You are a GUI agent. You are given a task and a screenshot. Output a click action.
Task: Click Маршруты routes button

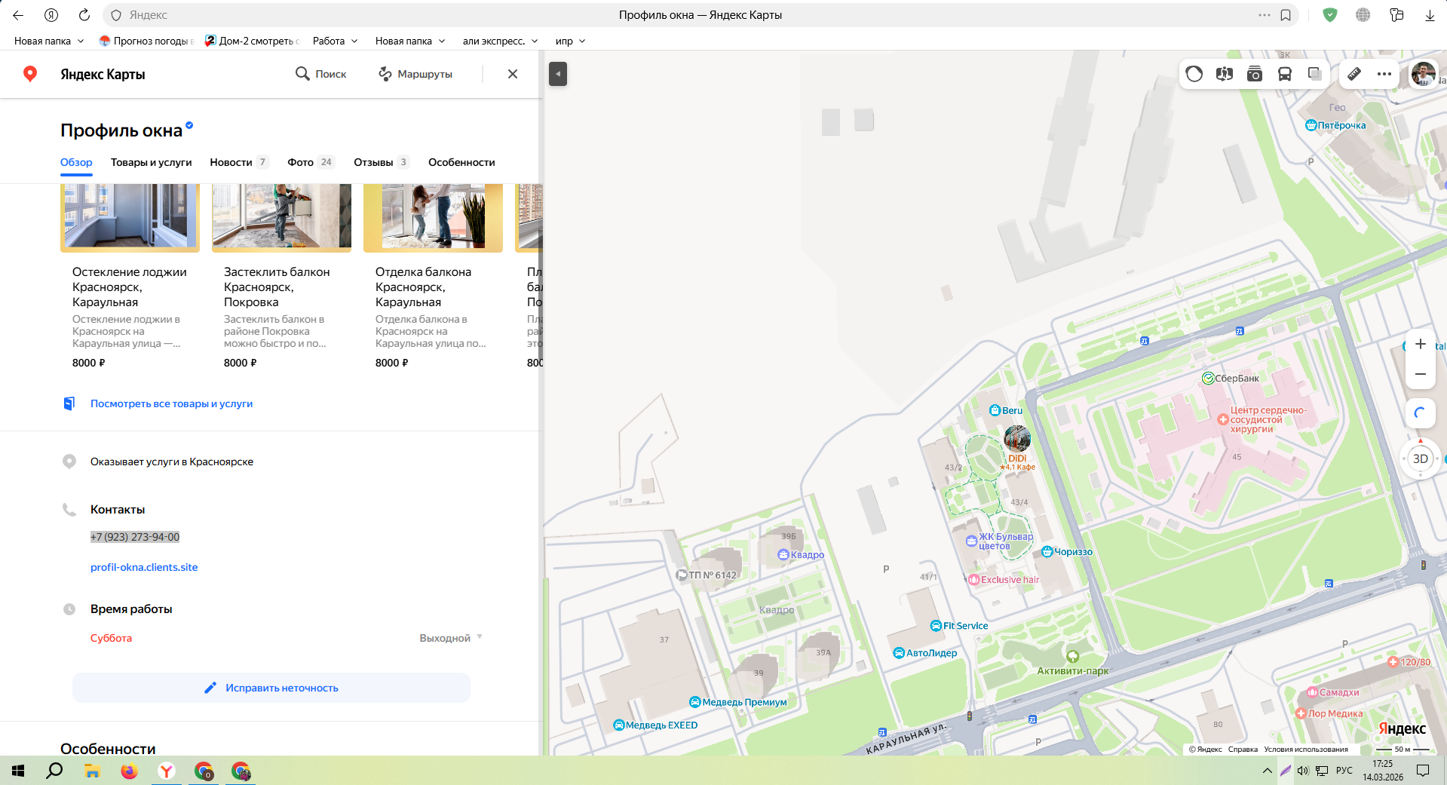click(x=415, y=74)
